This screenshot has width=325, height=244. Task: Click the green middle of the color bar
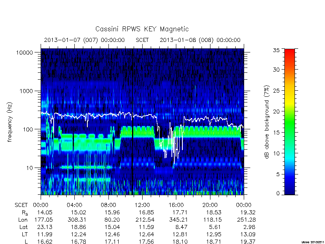[290, 122]
